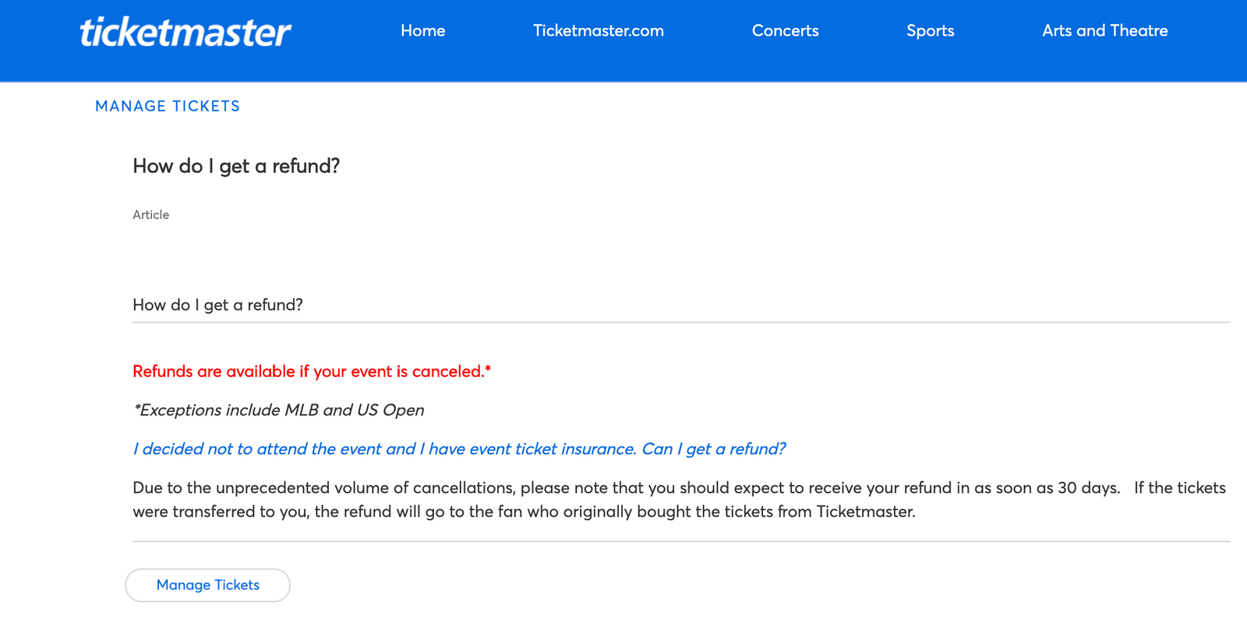The width and height of the screenshot is (1247, 620).
Task: Click the Manage Tickets button
Action: (x=207, y=585)
